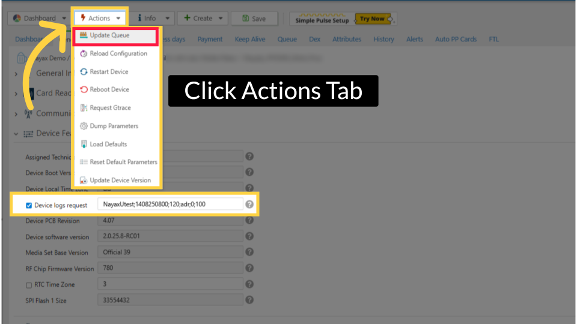The image size is (577, 324).
Task: Collapse the Device Features section
Action: (x=16, y=133)
